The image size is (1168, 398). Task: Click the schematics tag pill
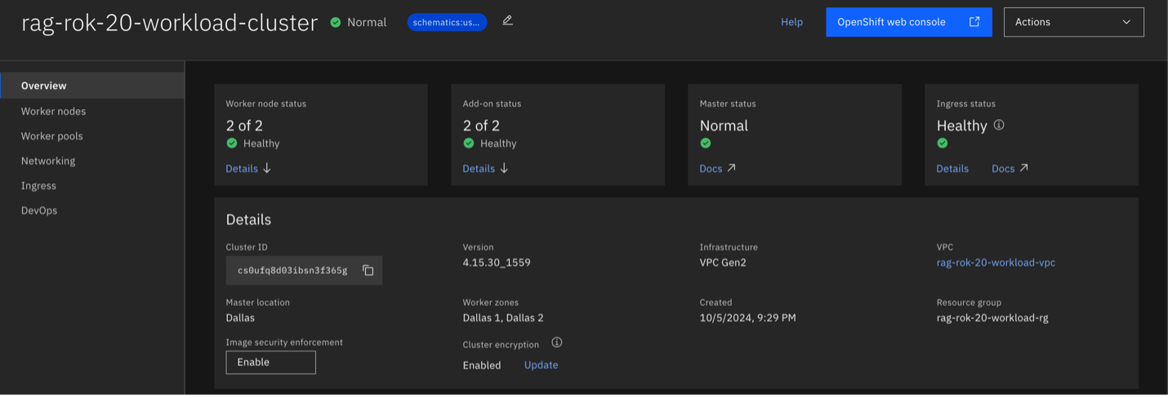pyautogui.click(x=447, y=22)
